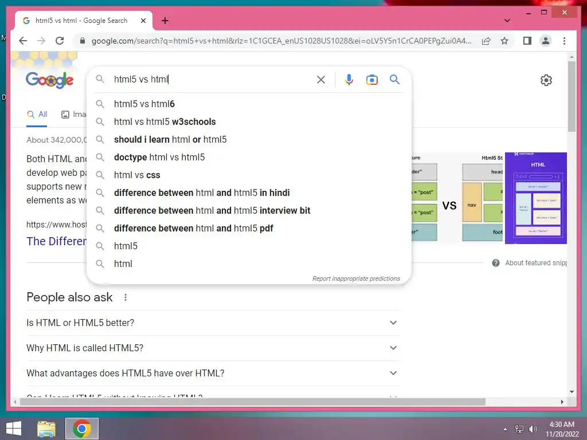Switch to the Images tab
This screenshot has height=440, width=587.
[74, 115]
